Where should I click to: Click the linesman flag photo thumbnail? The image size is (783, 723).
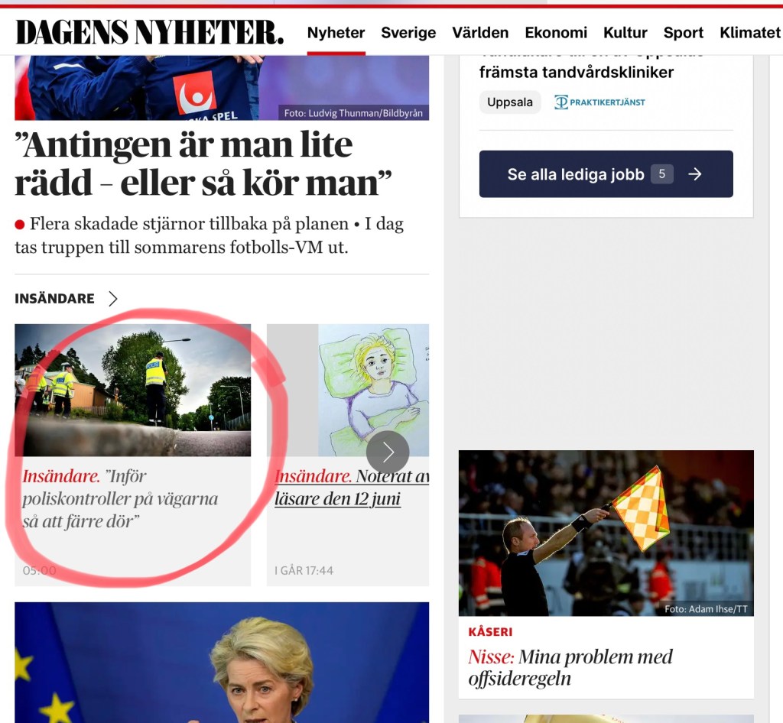[606, 533]
